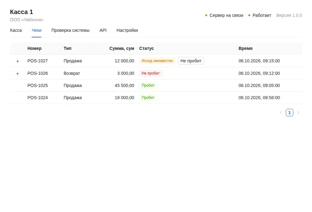
Task: Go to the previous page arrow
Action: coord(281,113)
